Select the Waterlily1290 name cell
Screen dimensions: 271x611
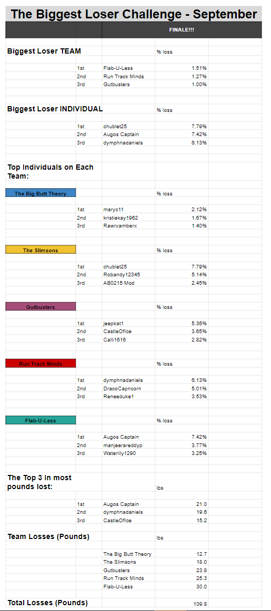click(129, 453)
